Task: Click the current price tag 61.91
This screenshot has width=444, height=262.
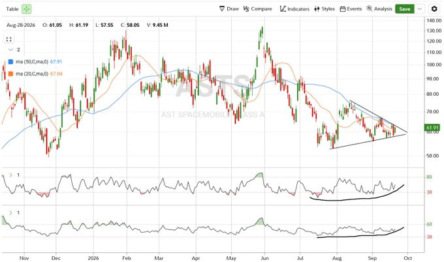Action: pos(432,128)
